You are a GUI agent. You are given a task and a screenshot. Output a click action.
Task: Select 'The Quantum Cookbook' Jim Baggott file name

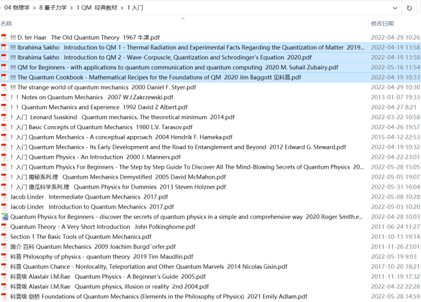(x=156, y=77)
